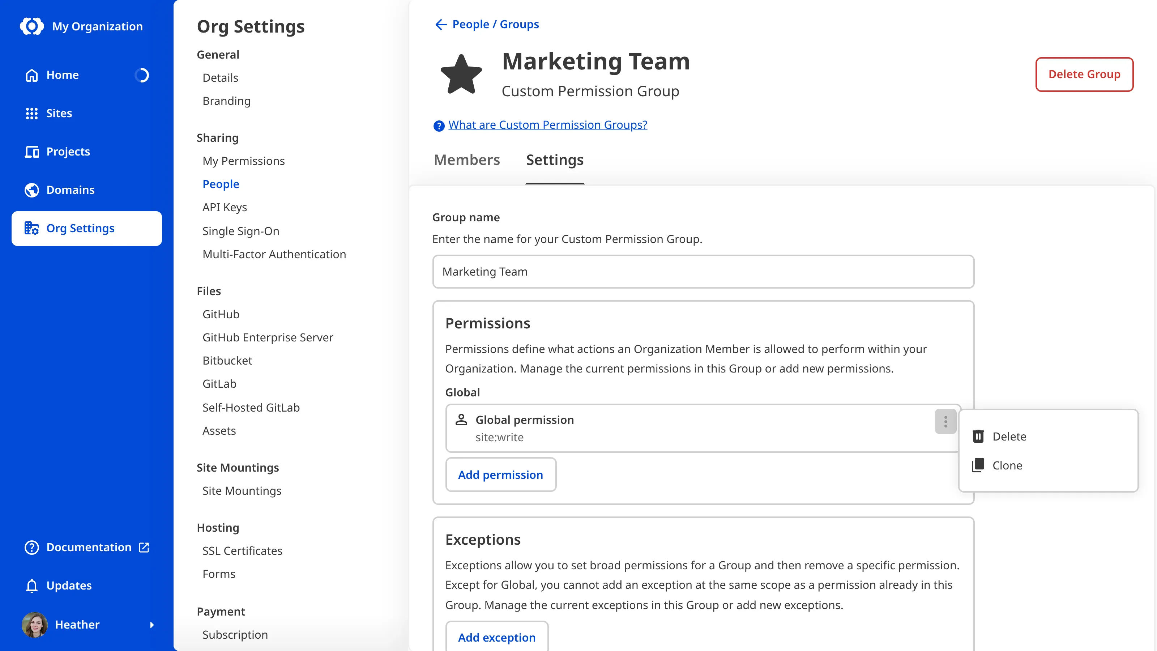Image resolution: width=1157 pixels, height=651 pixels.
Task: Open GitHub Enterprise Server settings
Action: [x=268, y=337]
